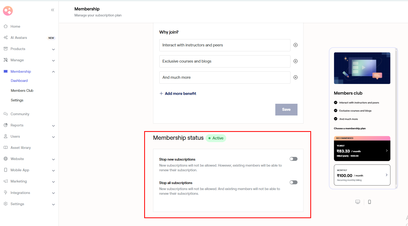
Task: Expand the Reports section chevron
Action: [x=53, y=126]
